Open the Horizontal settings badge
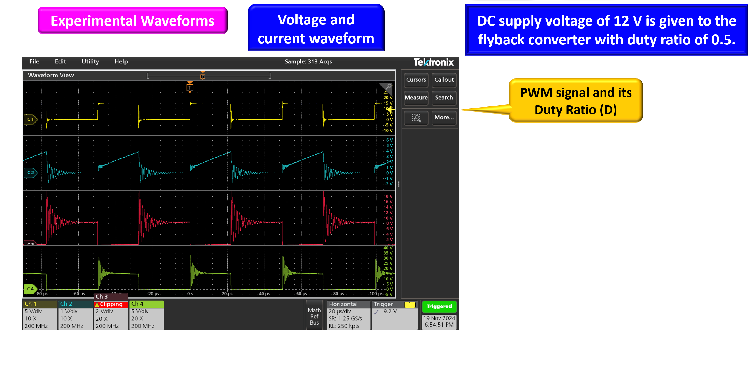Image resolution: width=752 pixels, height=383 pixels. click(348, 315)
